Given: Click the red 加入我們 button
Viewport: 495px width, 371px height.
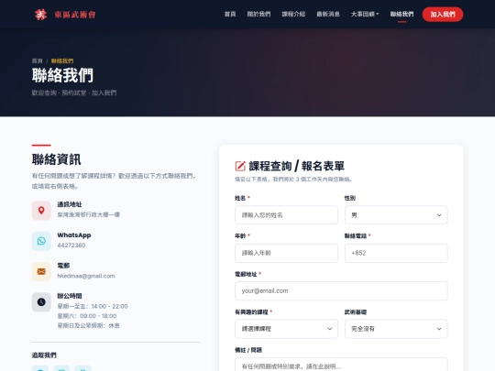Looking at the screenshot, I should 443,14.
